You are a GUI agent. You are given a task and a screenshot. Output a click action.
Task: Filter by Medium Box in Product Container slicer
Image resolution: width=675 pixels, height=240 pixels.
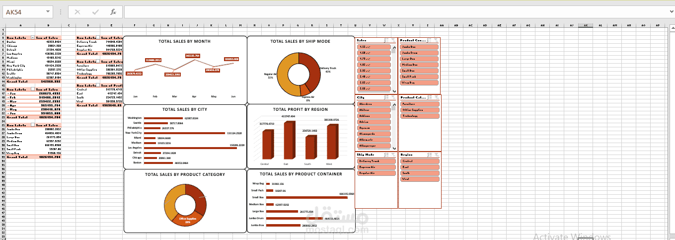pos(419,65)
